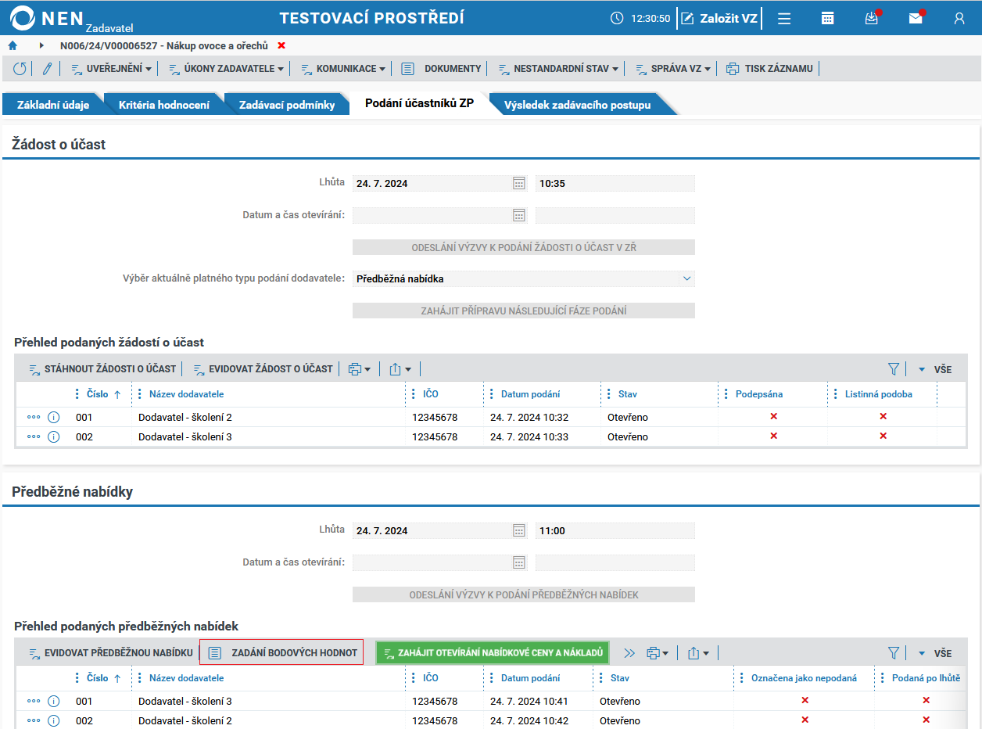Open column menu of Listinná podoba column
This screenshot has height=729, width=982.
836,394
